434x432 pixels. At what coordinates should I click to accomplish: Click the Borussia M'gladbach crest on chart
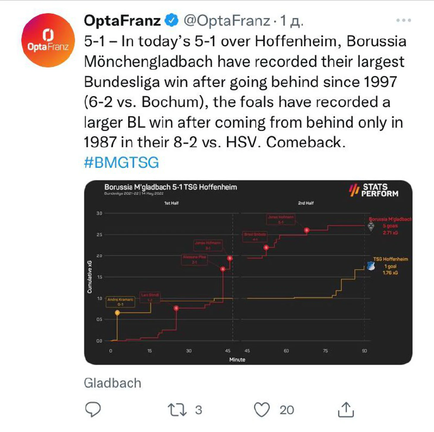pos(371,226)
